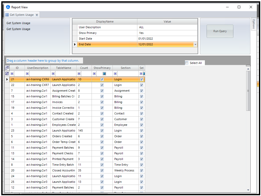Select the Closed Accountin table name cell
The height and width of the screenshot is (196, 261).
tap(63, 170)
